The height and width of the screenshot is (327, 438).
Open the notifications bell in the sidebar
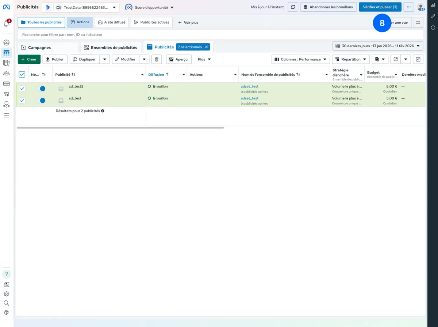click(7, 23)
